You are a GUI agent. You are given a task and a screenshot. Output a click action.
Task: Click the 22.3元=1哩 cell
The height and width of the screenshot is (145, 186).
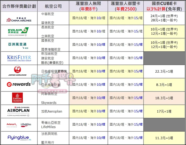click(x=164, y=71)
